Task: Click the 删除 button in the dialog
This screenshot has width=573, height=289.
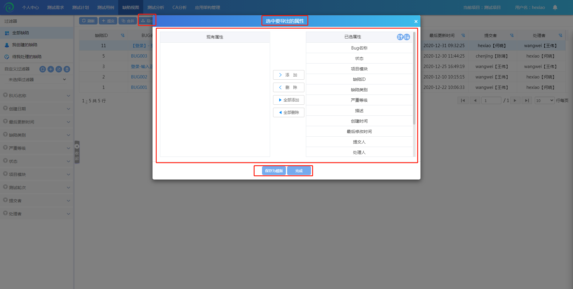Action: pos(289,87)
